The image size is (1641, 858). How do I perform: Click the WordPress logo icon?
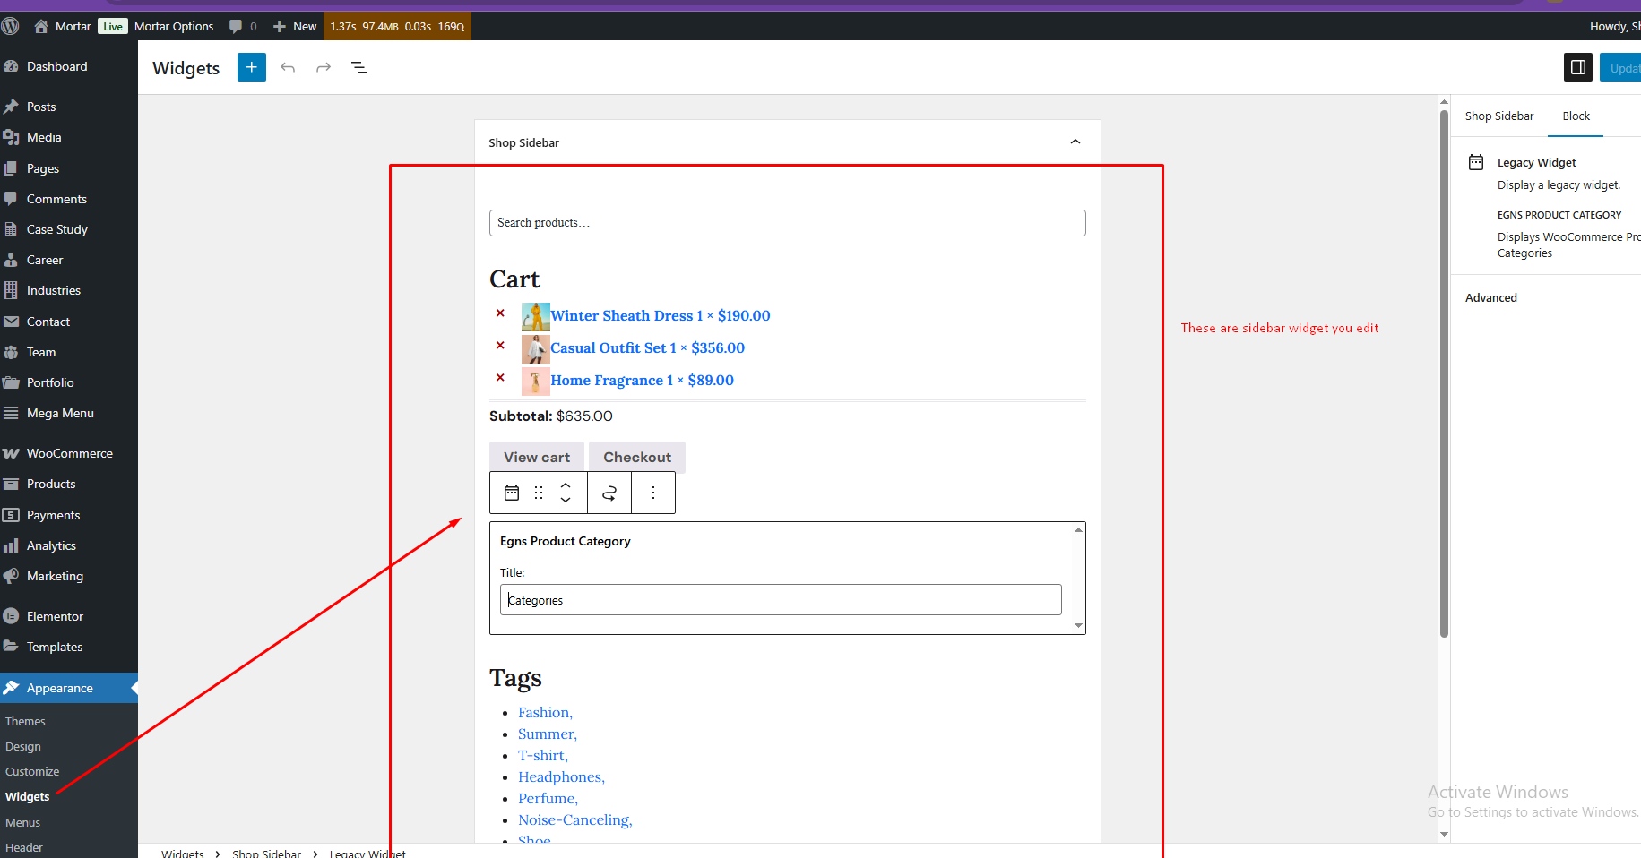coord(10,26)
